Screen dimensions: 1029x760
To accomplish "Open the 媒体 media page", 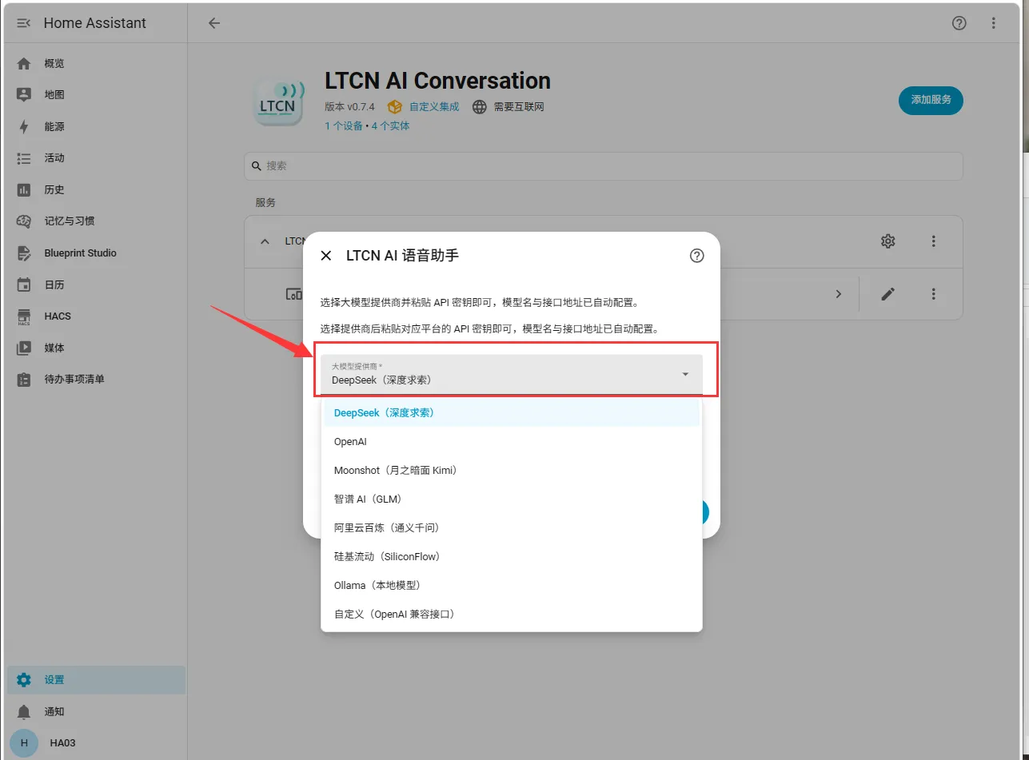I will click(x=95, y=348).
